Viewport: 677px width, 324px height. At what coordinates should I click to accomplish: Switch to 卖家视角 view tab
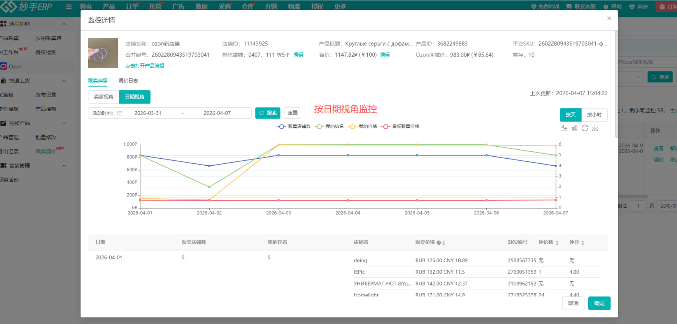pos(103,97)
